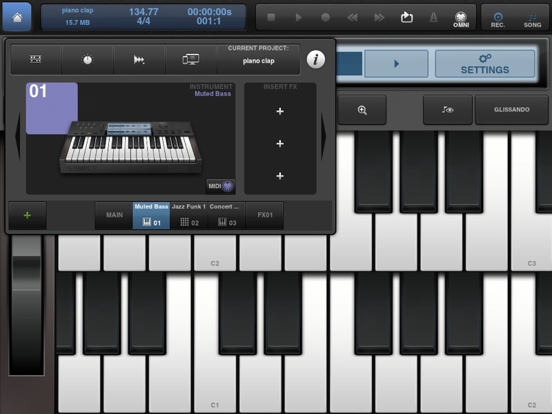
Task: Start playback in the transport bar
Action: tap(299, 17)
